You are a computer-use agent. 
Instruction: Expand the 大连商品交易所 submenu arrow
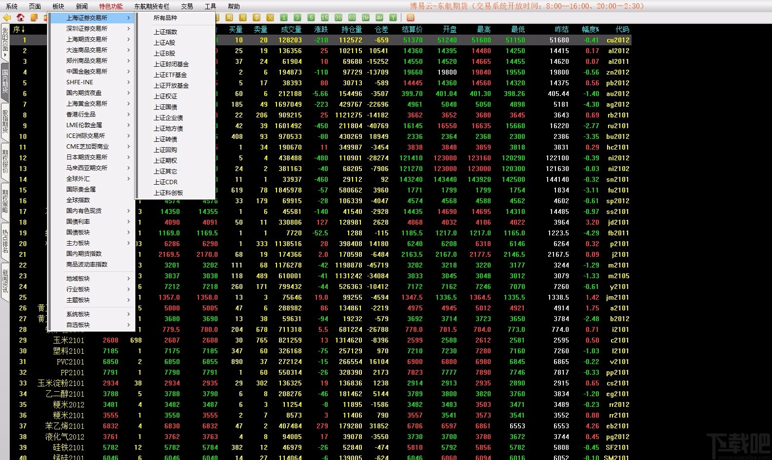[129, 50]
